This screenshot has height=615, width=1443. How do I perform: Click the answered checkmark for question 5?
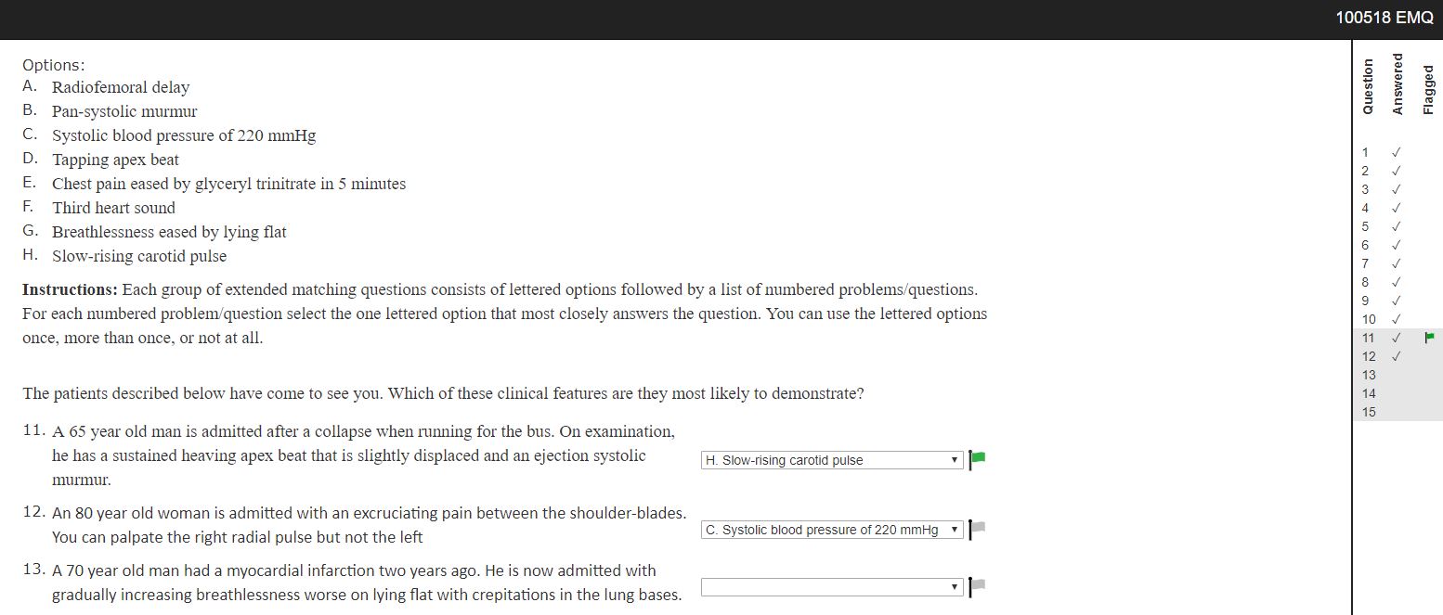(1396, 226)
